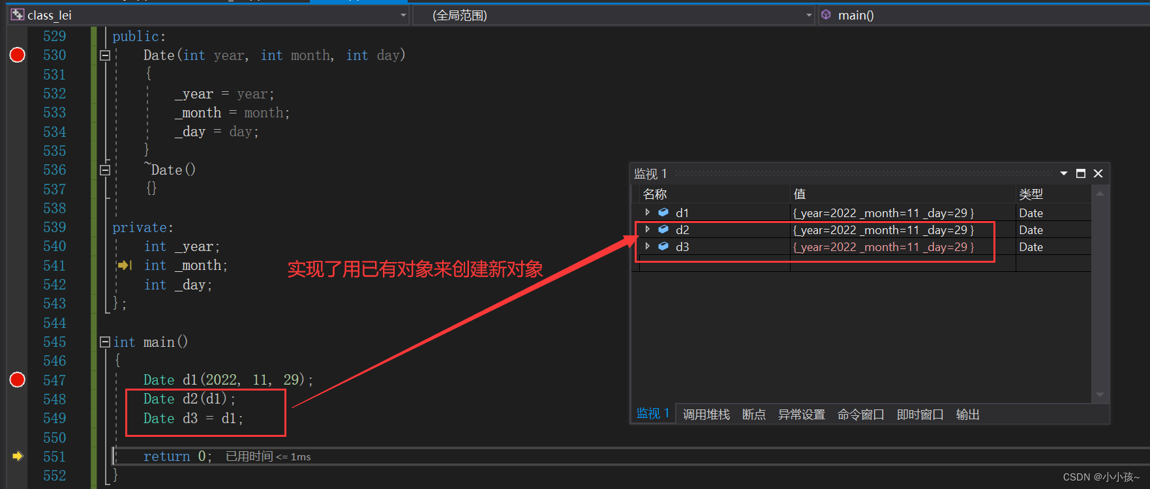Image resolution: width=1150 pixels, height=489 pixels.
Task: Switch to the 输出 tab
Action: click(968, 415)
